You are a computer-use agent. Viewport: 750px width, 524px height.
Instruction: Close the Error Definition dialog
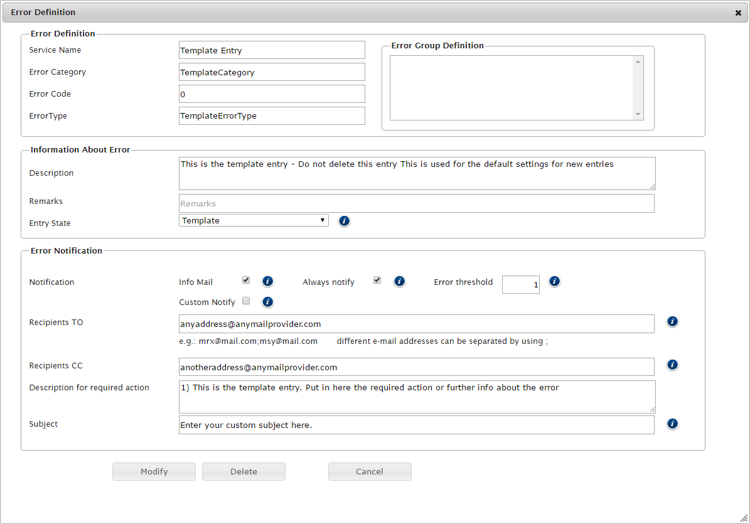[x=738, y=13]
